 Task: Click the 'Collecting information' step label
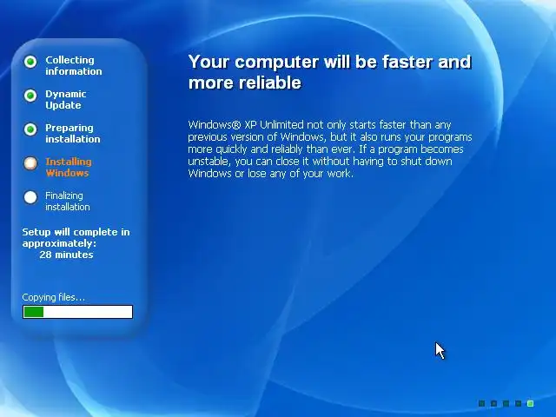(73, 66)
